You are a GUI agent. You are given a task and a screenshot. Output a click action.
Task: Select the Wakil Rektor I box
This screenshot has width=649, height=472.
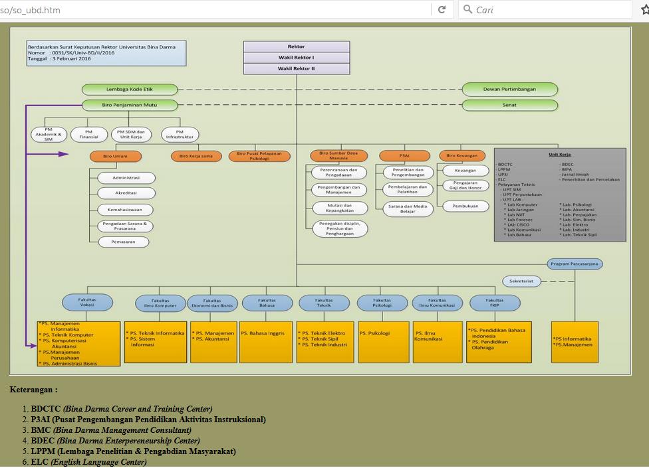click(297, 58)
